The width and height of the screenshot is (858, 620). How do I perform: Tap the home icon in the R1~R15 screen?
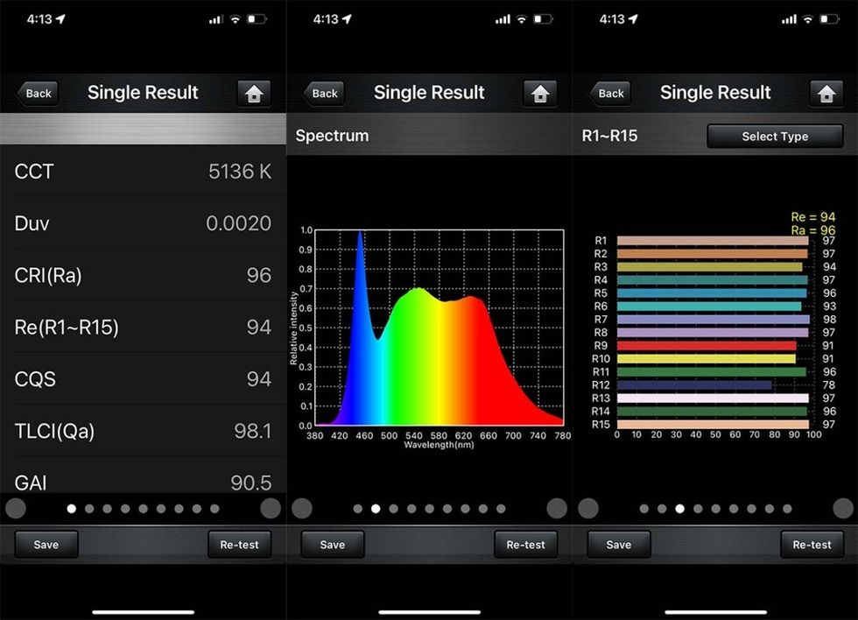pyautogui.click(x=826, y=93)
